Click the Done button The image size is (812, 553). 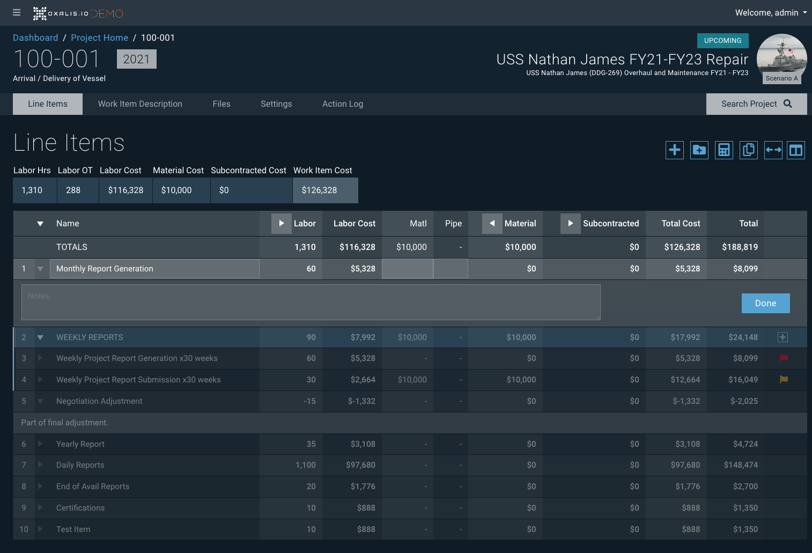pos(765,303)
